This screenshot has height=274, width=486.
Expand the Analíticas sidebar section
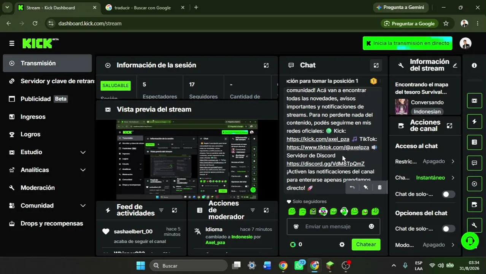point(83,170)
